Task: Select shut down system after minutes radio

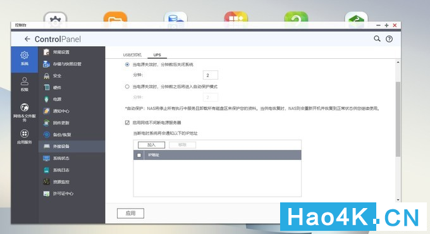Action: [127, 65]
